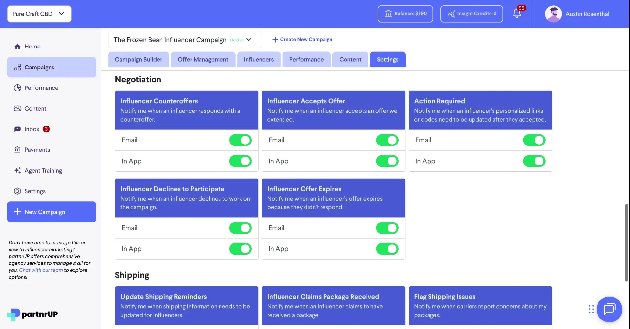Click the vertical scrollbar on the right

tap(626, 242)
